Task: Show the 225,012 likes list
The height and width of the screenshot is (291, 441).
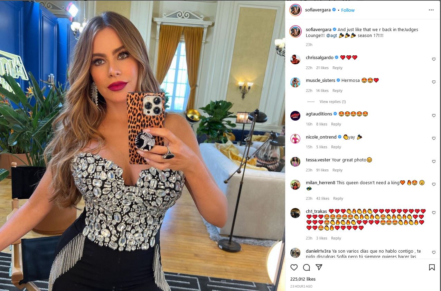Action: (303, 279)
